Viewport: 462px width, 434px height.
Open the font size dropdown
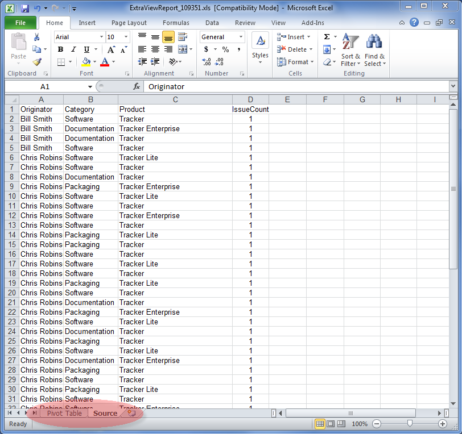pyautogui.click(x=126, y=37)
